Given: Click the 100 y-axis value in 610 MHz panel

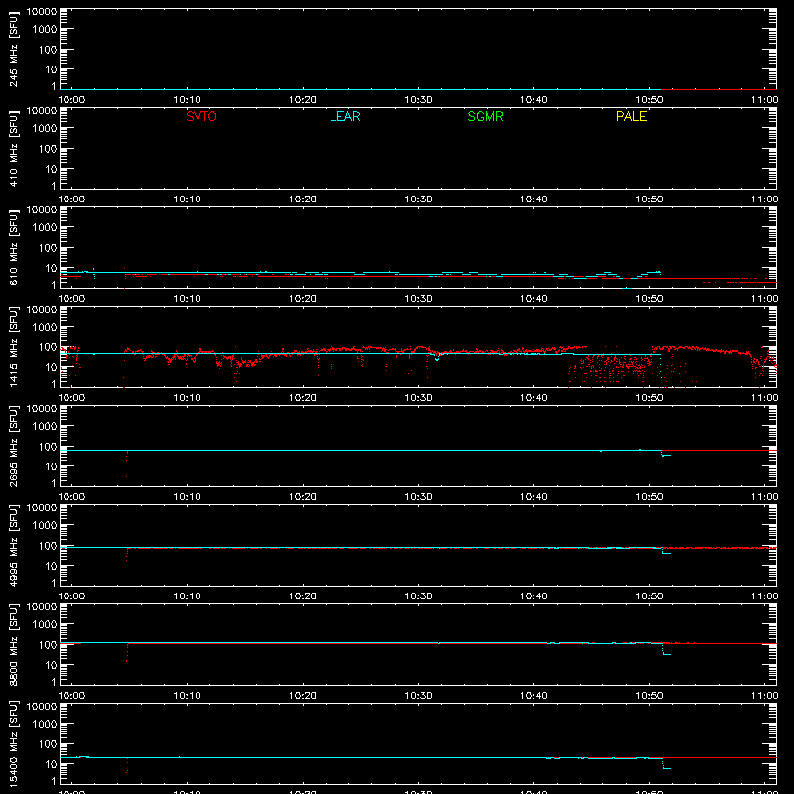Looking at the screenshot, I should pyautogui.click(x=48, y=248).
